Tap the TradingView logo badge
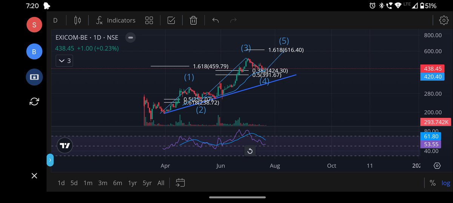Viewport: 453px width, 203px height. [x=65, y=145]
